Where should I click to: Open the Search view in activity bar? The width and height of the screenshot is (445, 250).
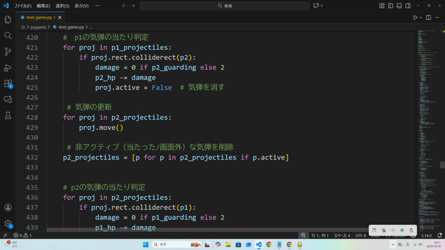(x=7, y=36)
